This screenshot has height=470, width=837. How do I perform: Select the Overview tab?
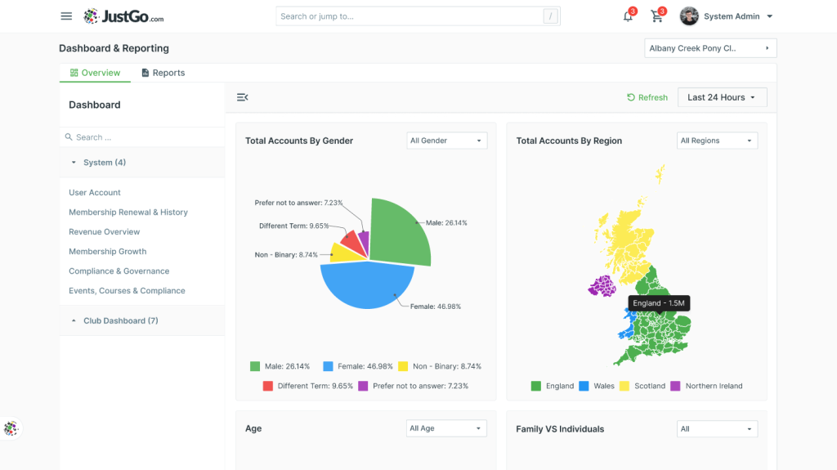point(95,73)
